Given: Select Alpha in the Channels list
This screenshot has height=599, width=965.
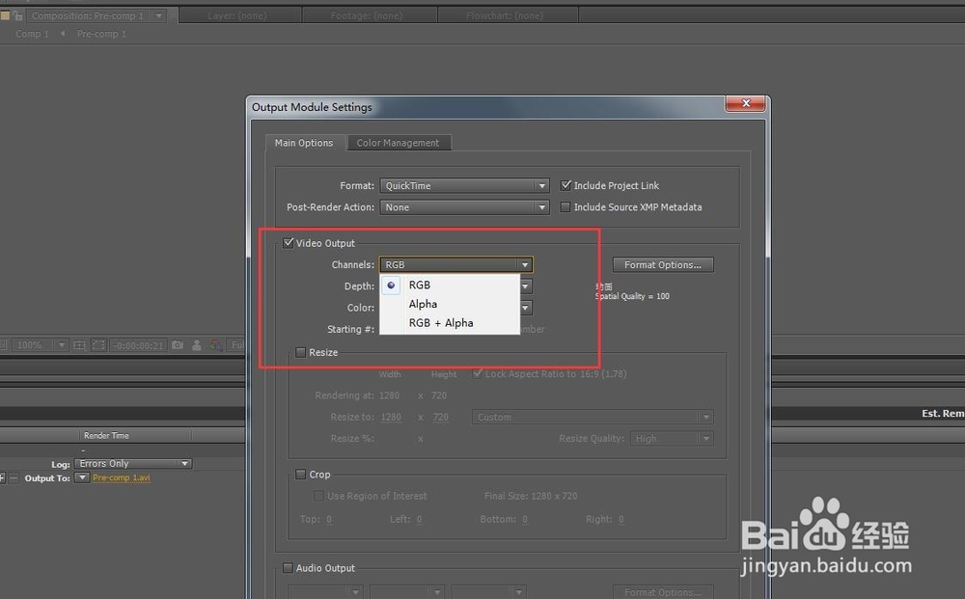Looking at the screenshot, I should click(x=450, y=304).
